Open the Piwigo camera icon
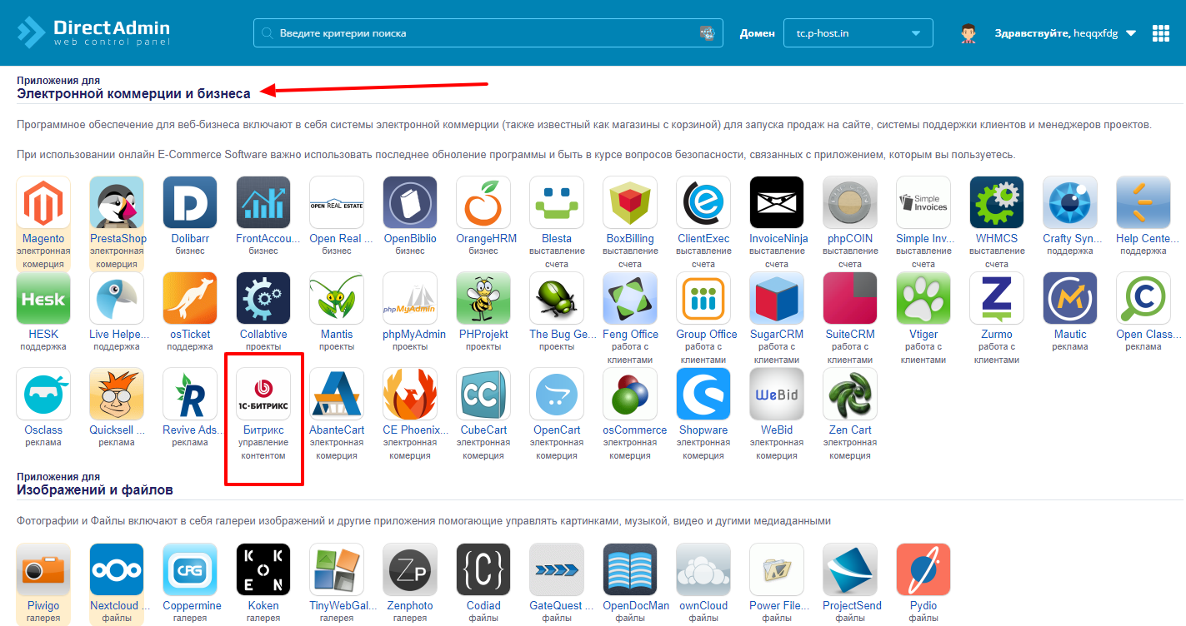The image size is (1186, 626). (43, 570)
